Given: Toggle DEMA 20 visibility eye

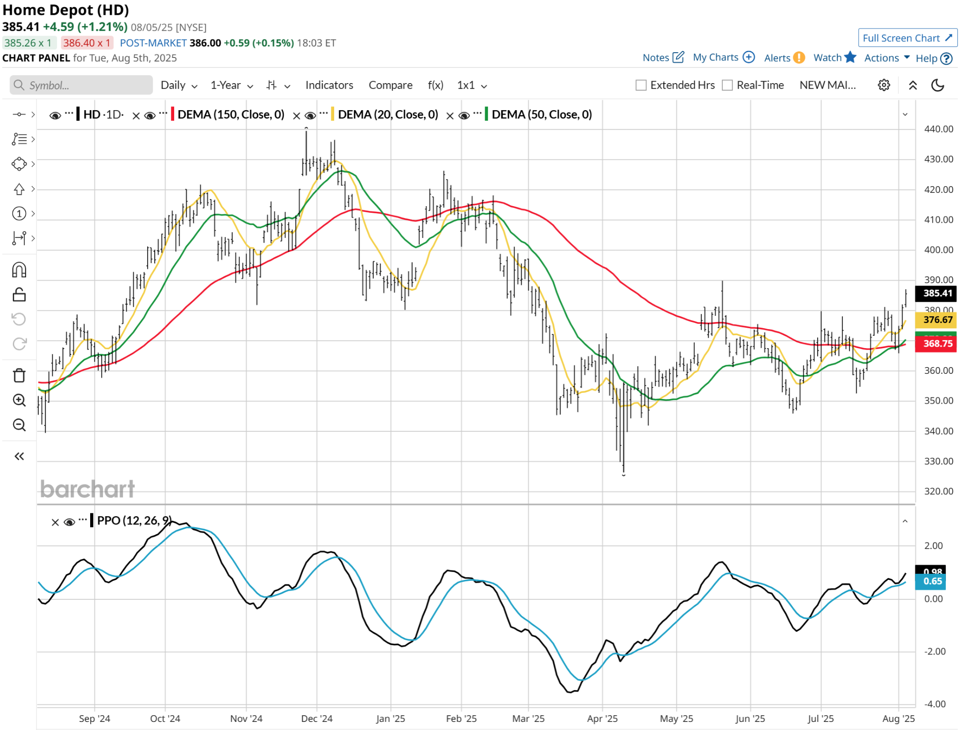Looking at the screenshot, I should [310, 115].
